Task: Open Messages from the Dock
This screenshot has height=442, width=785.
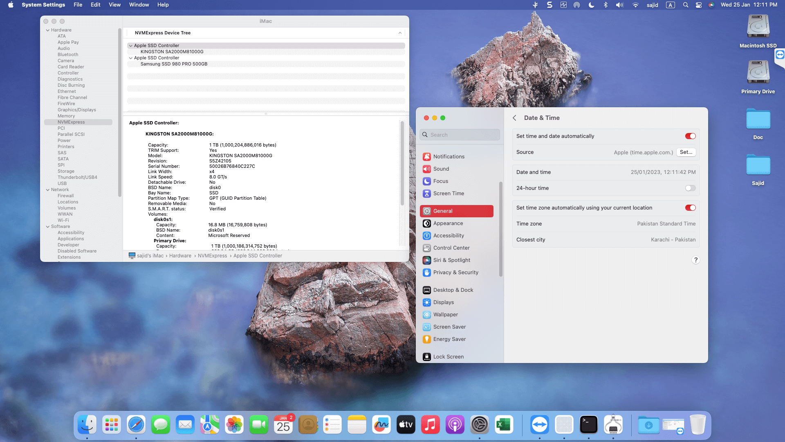Action: tap(161, 424)
